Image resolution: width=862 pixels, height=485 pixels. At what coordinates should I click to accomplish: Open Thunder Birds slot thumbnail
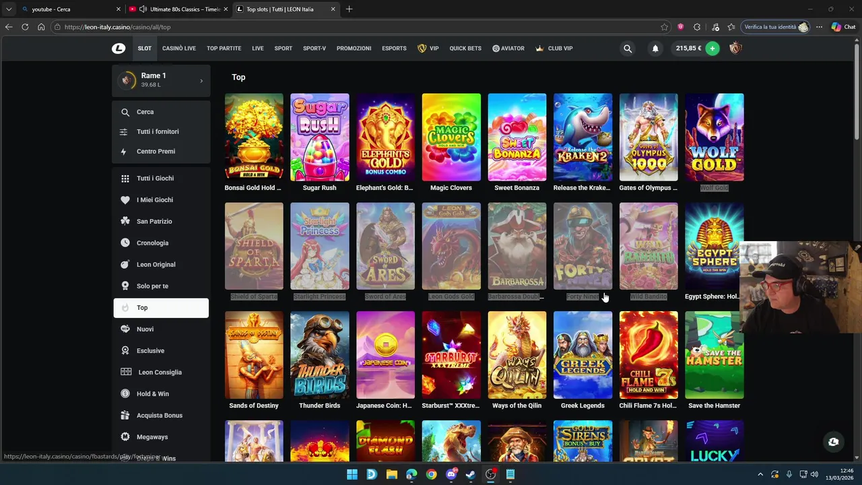pyautogui.click(x=319, y=355)
